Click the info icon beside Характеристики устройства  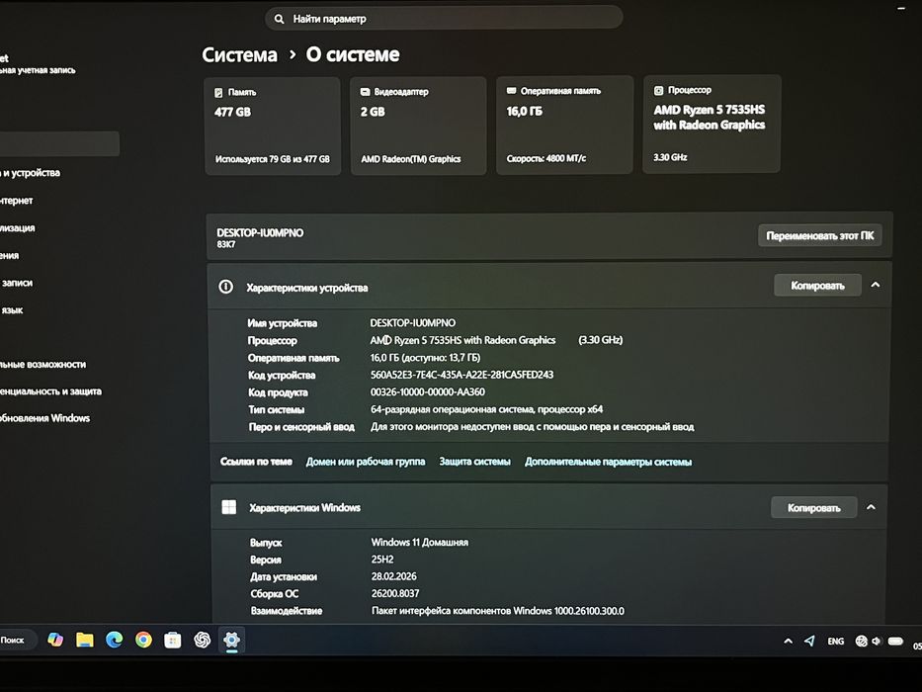click(225, 287)
